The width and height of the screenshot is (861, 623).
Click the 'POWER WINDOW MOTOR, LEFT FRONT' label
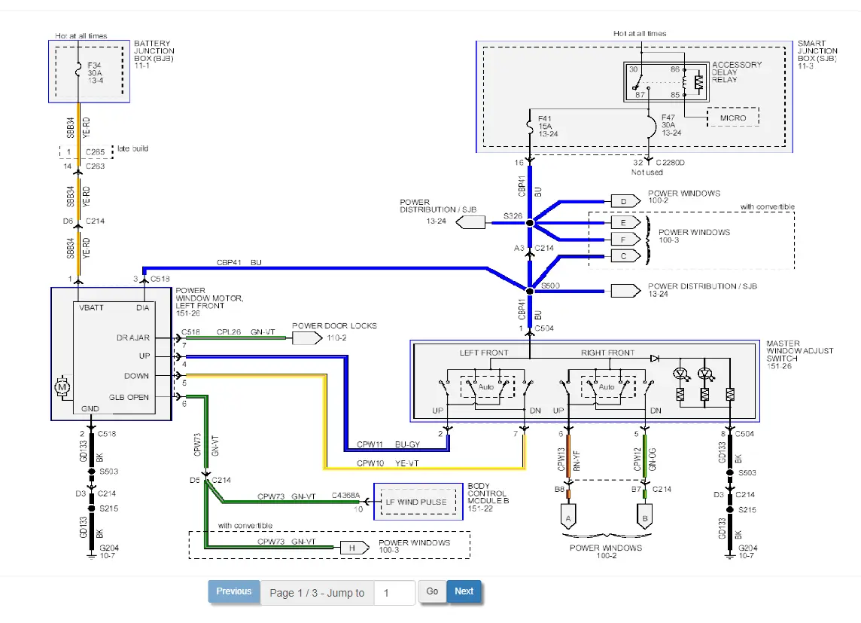coord(209,298)
